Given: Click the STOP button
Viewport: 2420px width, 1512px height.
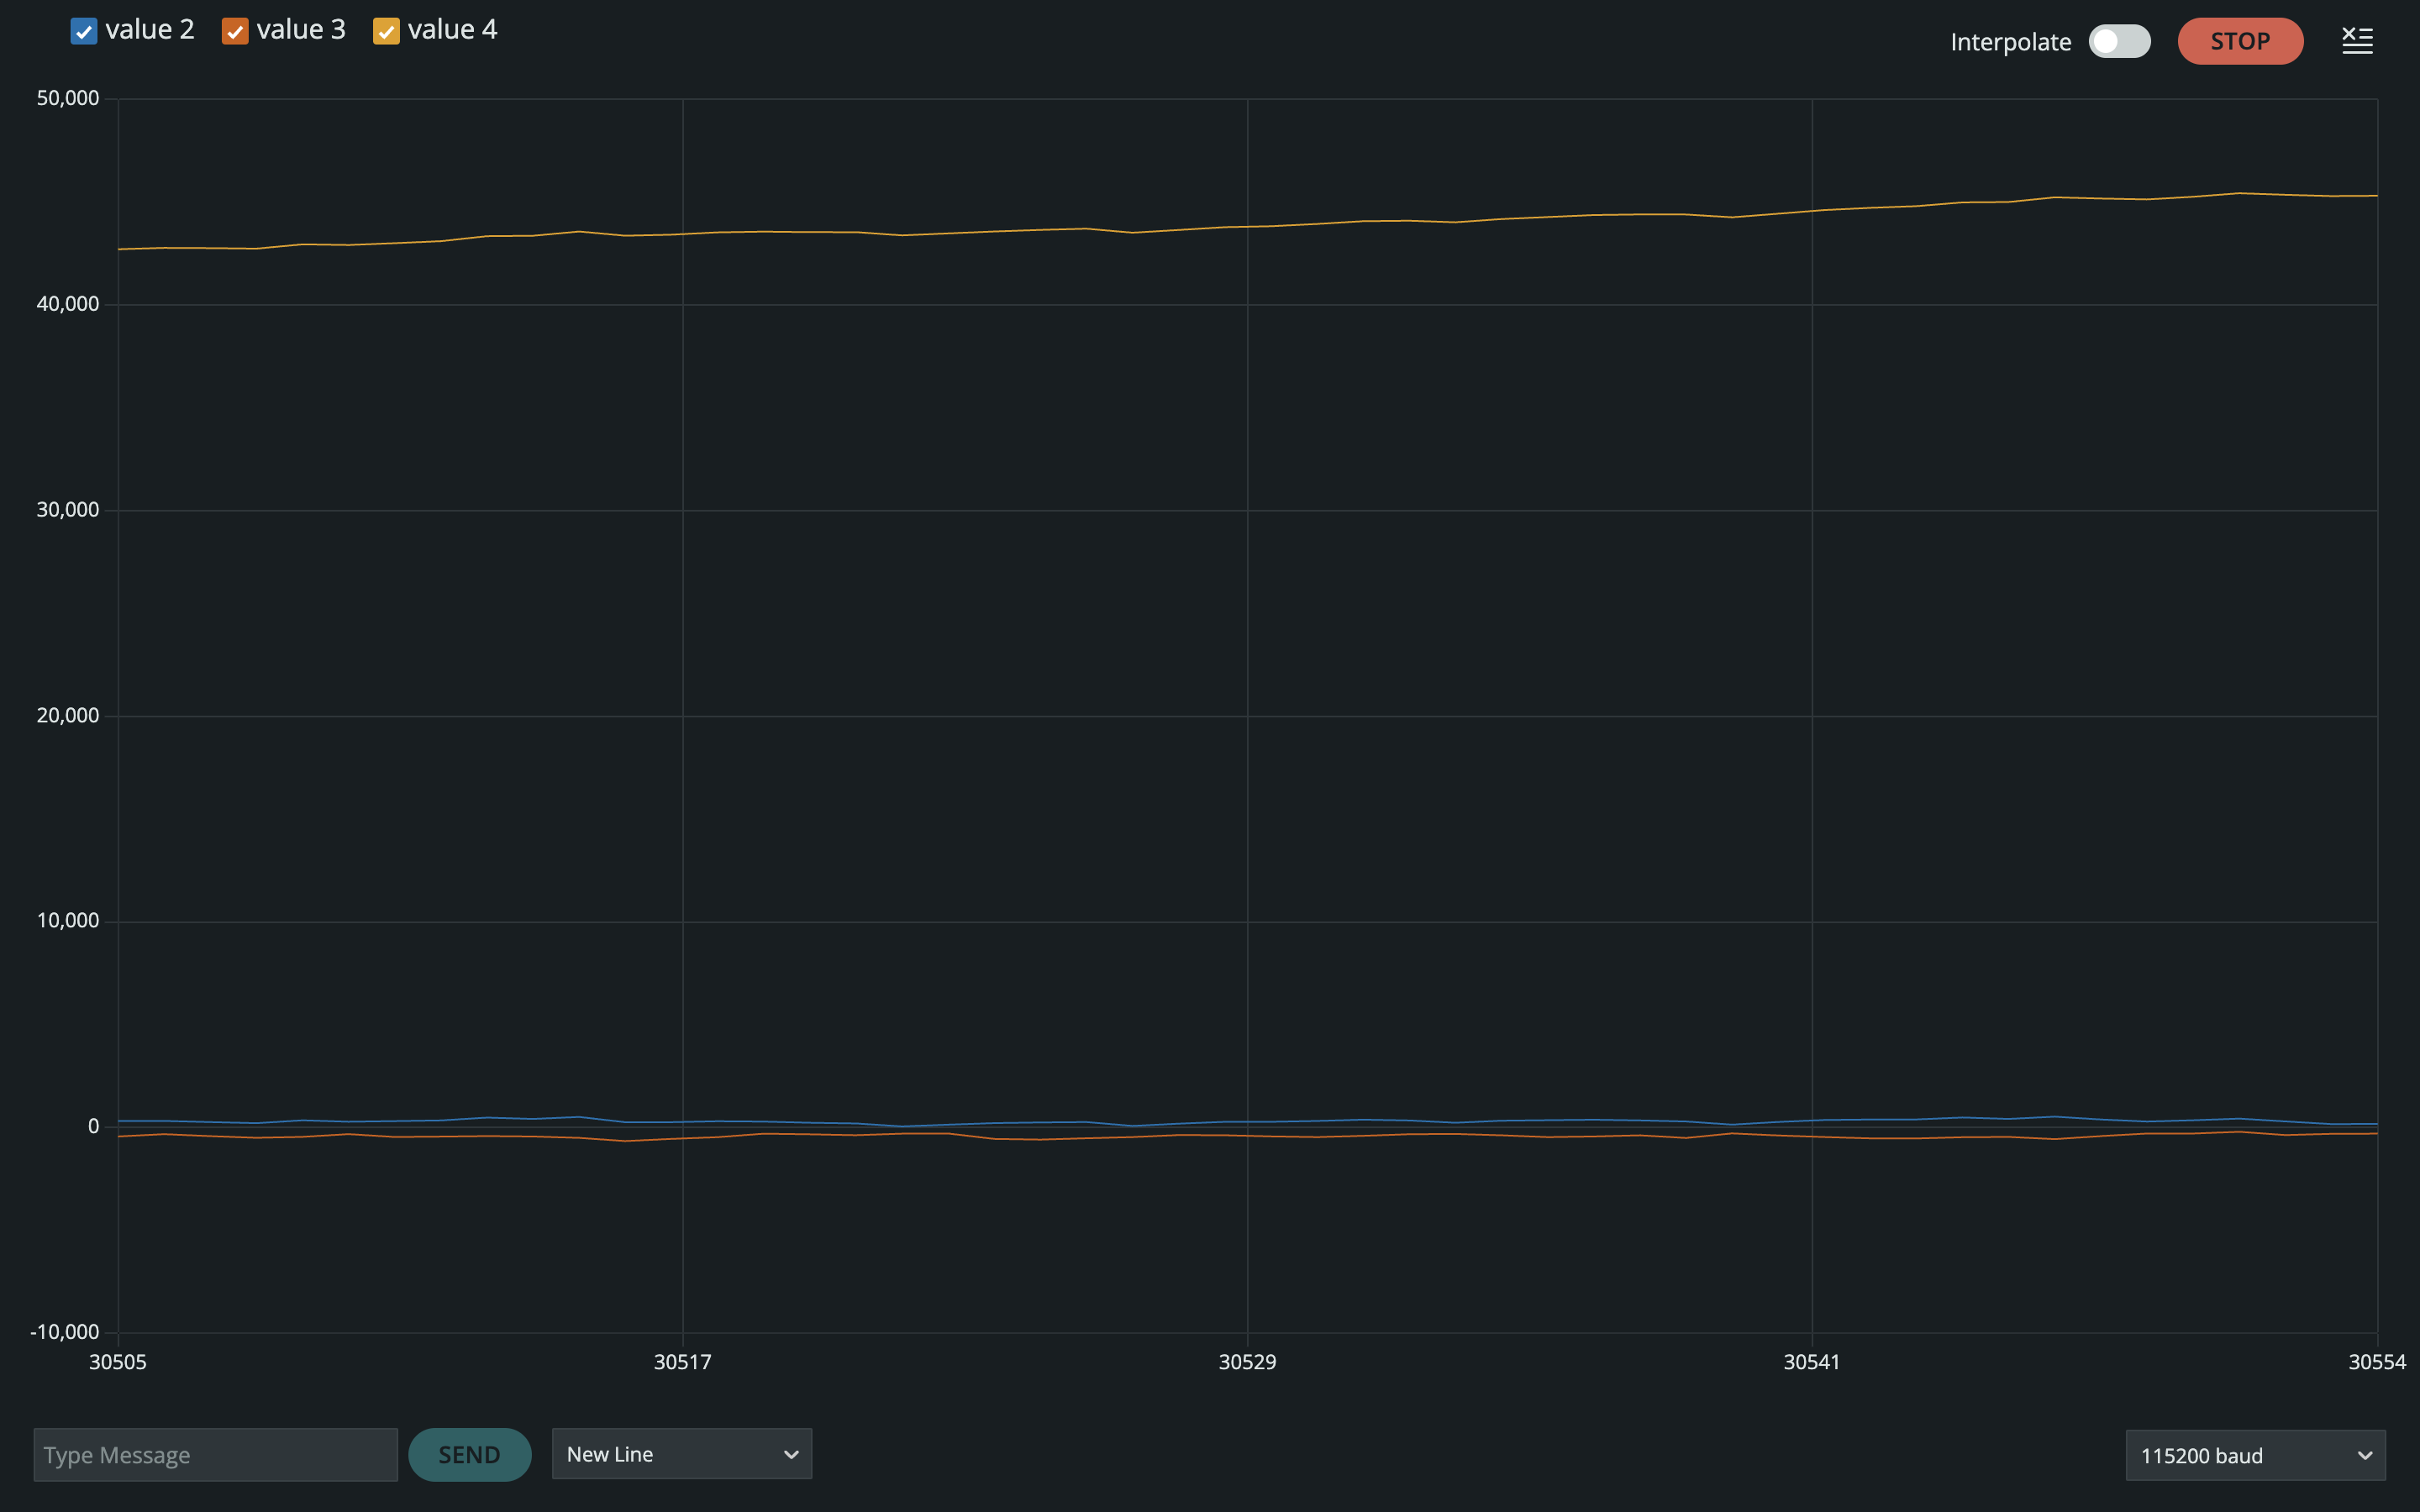Looking at the screenshot, I should point(2240,41).
